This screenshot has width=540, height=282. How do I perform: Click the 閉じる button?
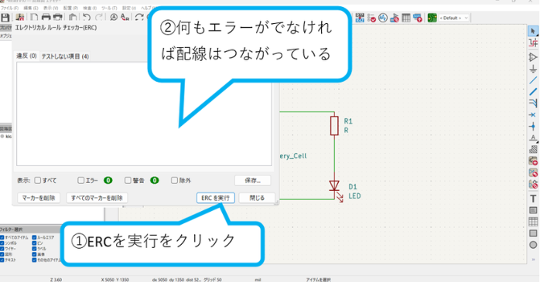tap(257, 198)
